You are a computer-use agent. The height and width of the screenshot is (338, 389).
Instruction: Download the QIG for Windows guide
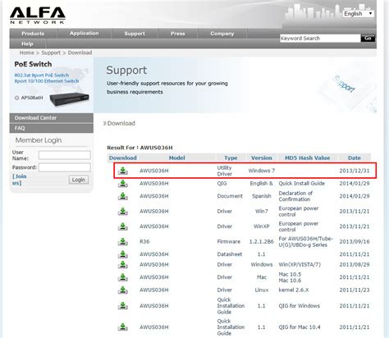coord(123,306)
